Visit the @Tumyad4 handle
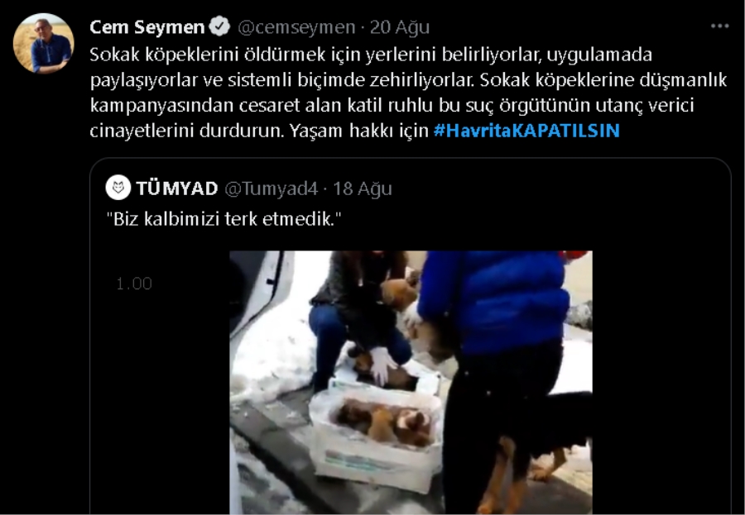Screen dimensions: 745x515 click(271, 189)
